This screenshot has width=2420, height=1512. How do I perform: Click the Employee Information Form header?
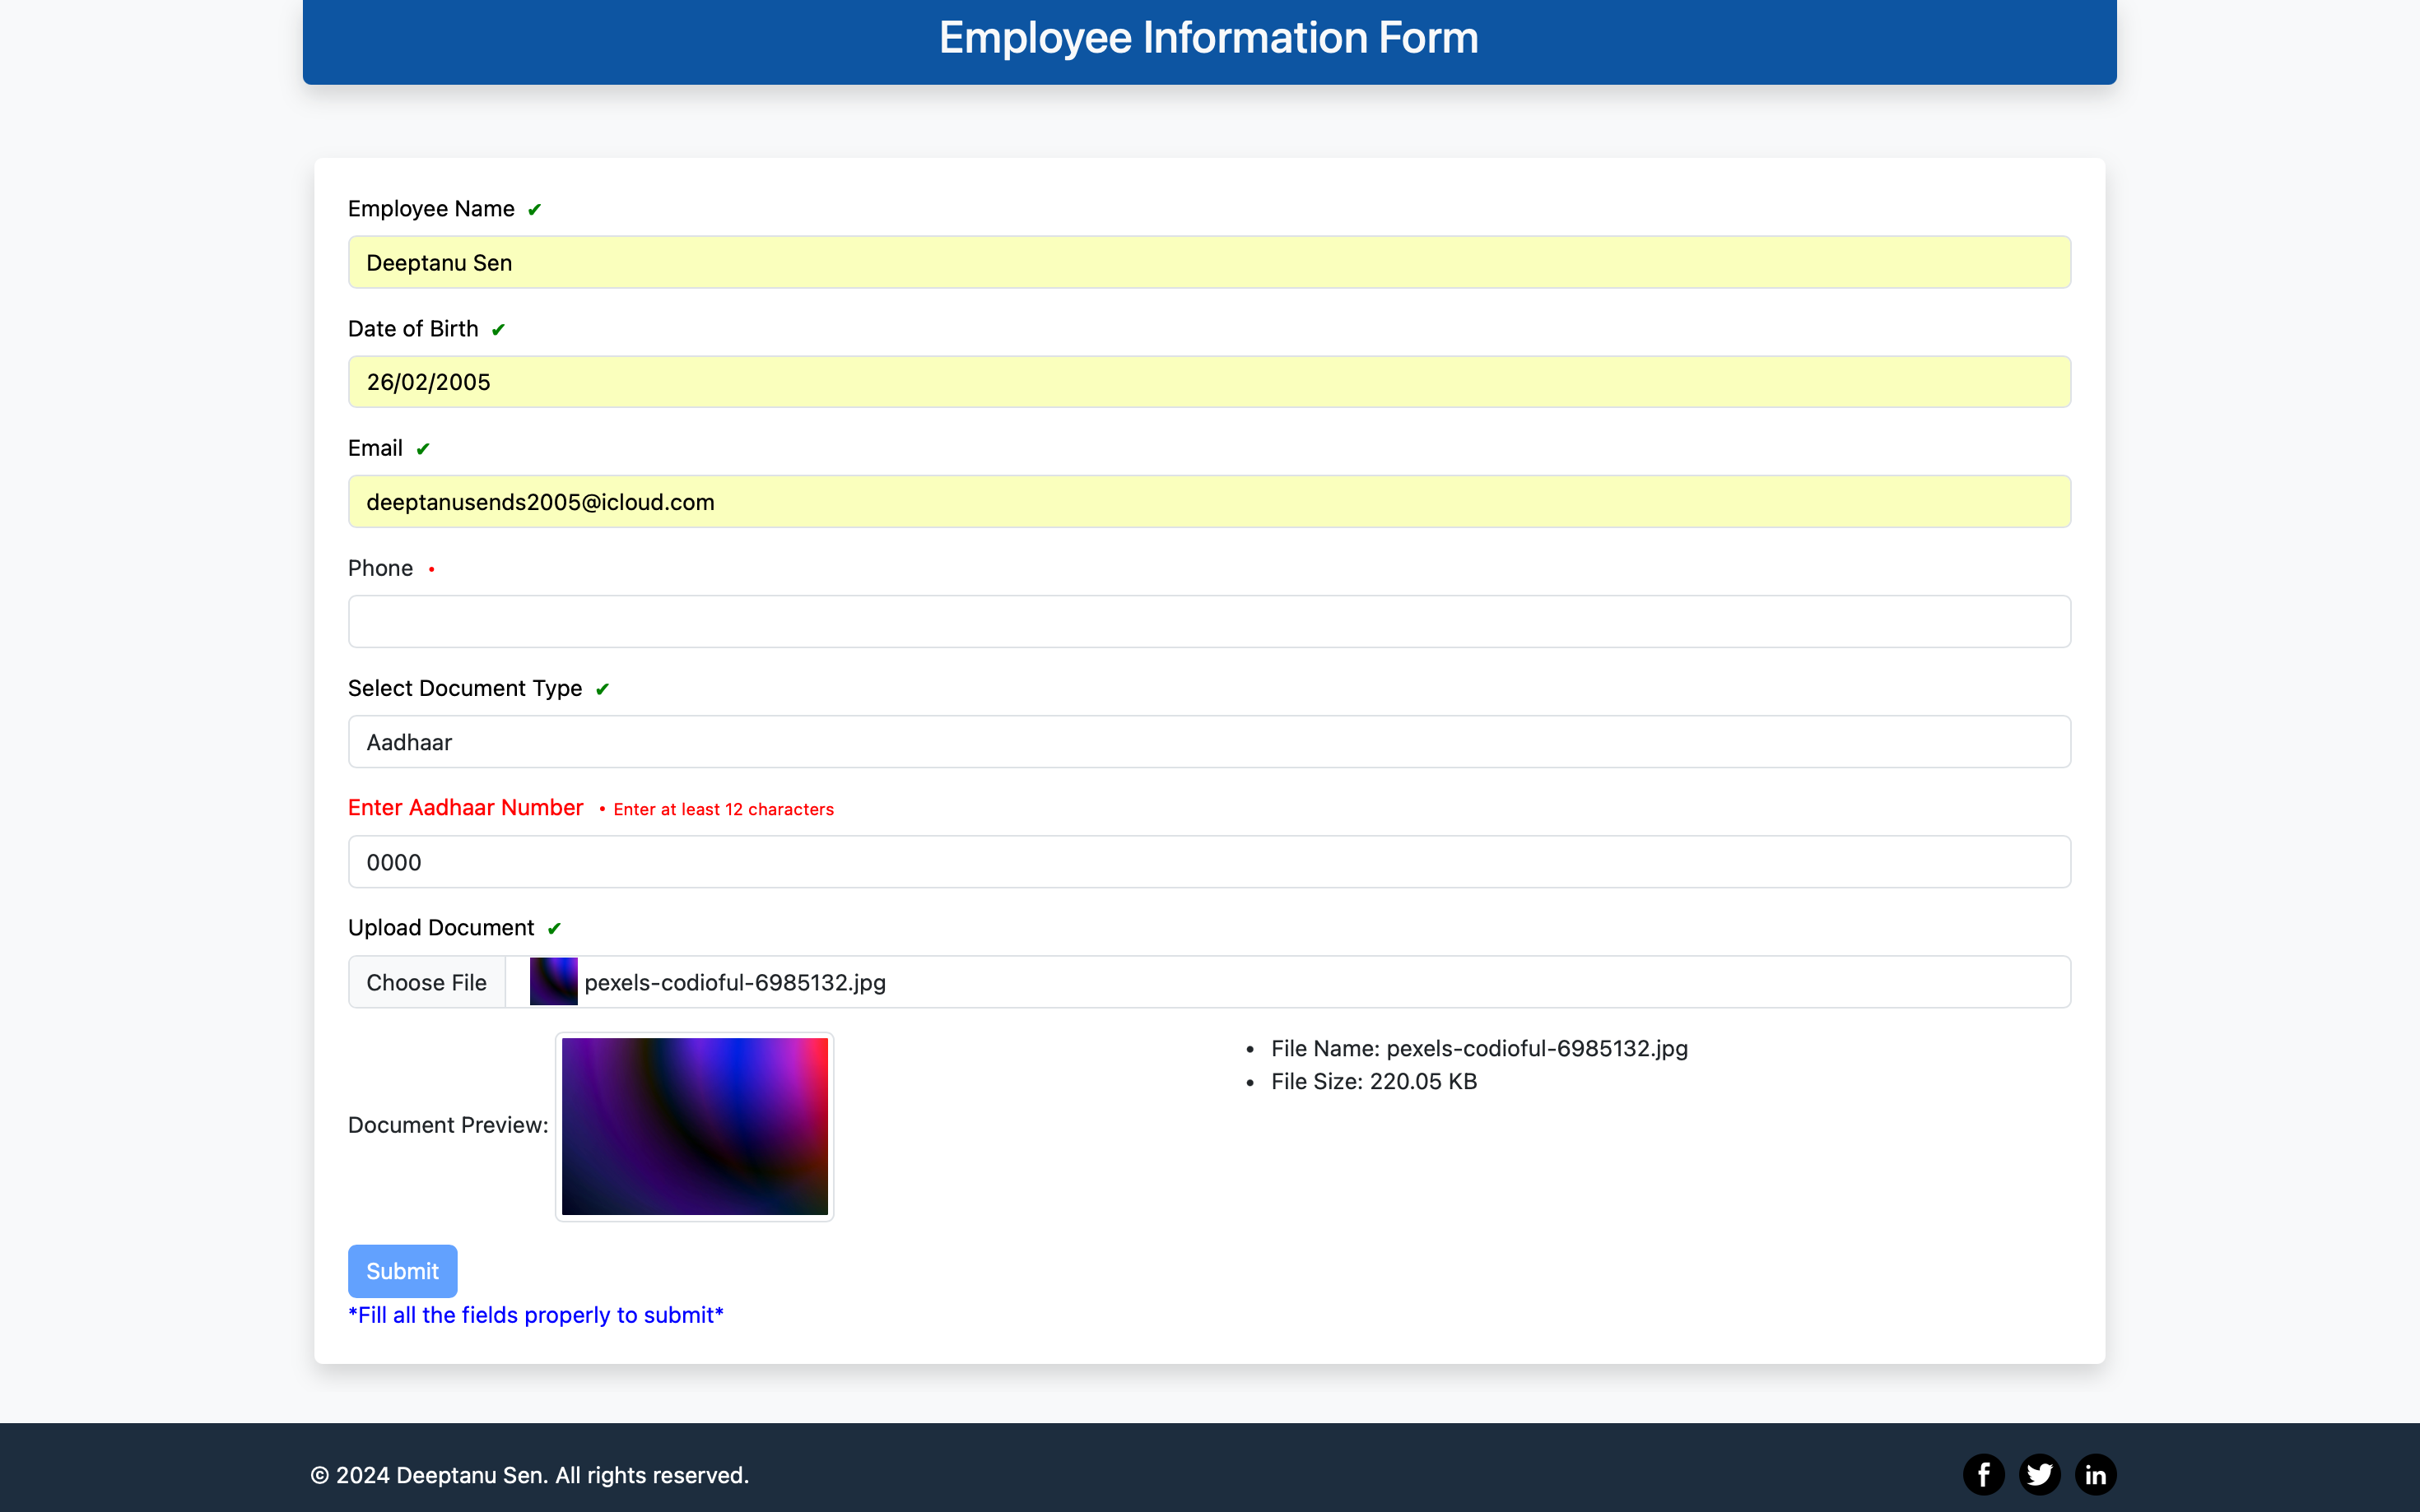click(1208, 38)
